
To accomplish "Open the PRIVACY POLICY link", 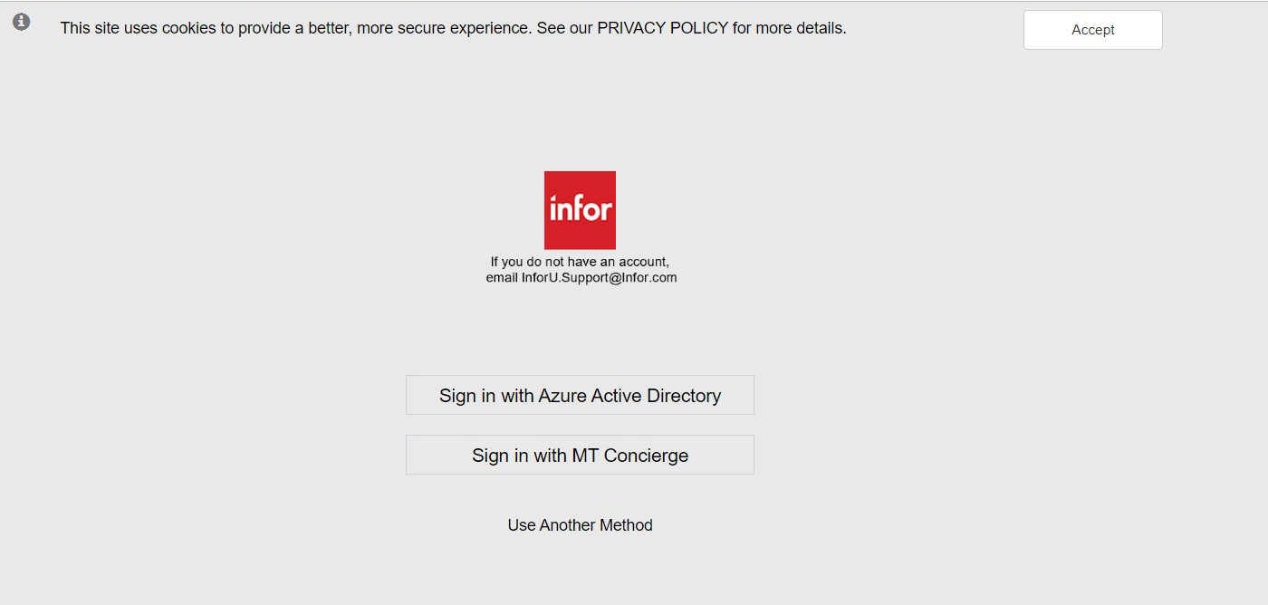I will (x=662, y=28).
